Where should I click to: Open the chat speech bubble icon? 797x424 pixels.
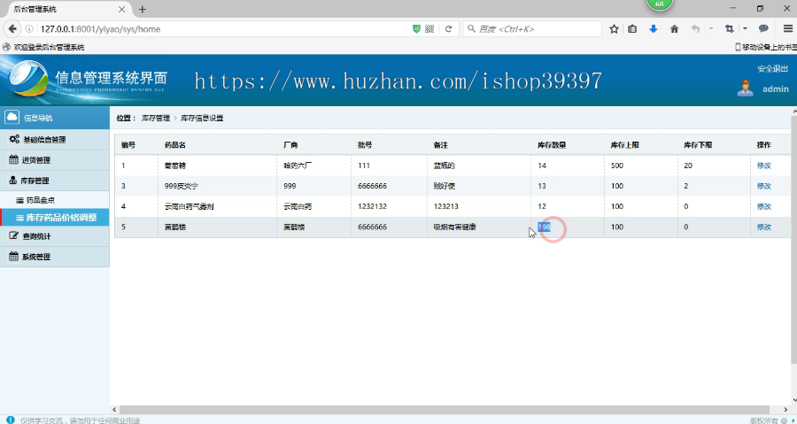[763, 29]
